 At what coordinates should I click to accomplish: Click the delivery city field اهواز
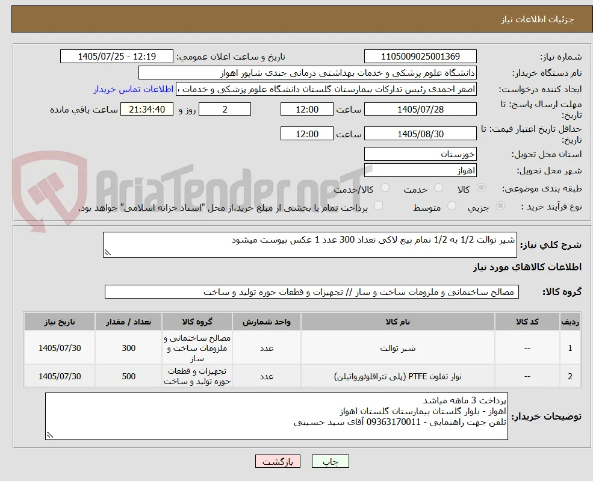tap(420, 170)
